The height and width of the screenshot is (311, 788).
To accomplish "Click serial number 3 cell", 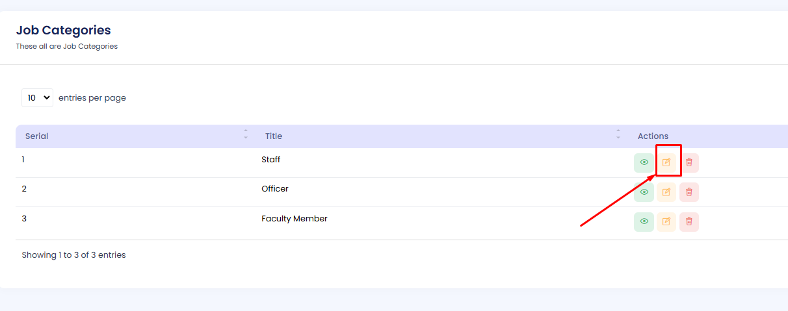I will point(24,219).
